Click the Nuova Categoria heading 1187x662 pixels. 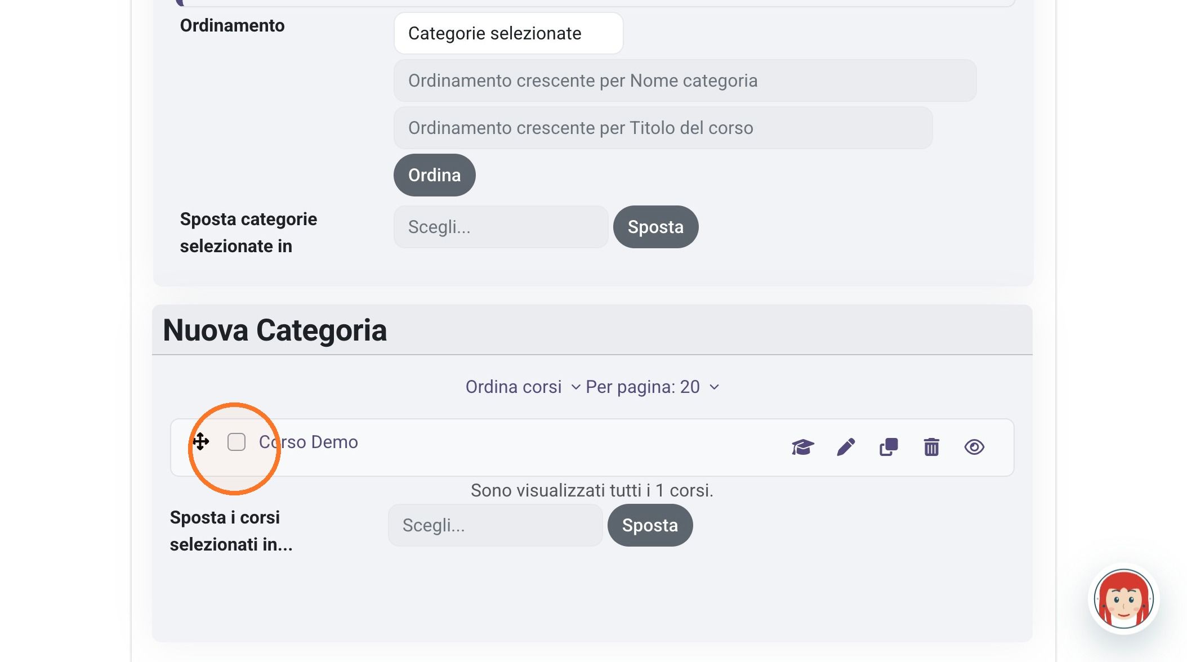click(x=275, y=330)
